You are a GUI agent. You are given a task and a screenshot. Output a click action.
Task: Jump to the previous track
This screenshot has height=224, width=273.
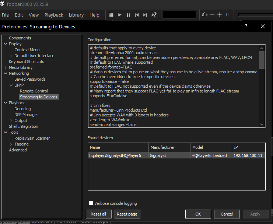tap(137, 15)
